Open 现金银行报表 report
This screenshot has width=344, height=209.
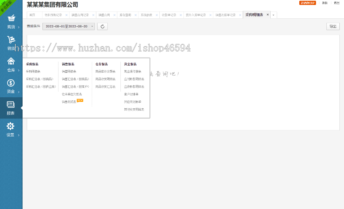pos(133,72)
